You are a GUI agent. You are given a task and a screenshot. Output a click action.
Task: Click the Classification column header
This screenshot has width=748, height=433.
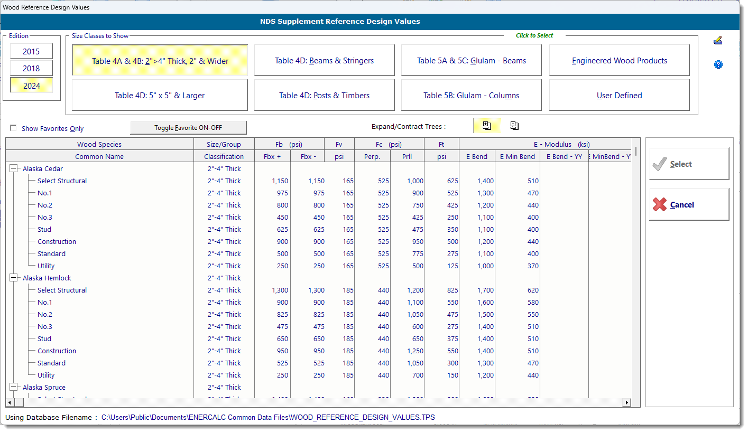point(224,156)
